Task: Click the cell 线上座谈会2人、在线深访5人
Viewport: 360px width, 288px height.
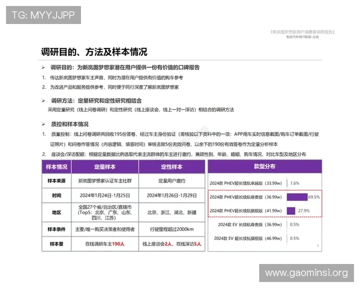Action: pos(172,244)
